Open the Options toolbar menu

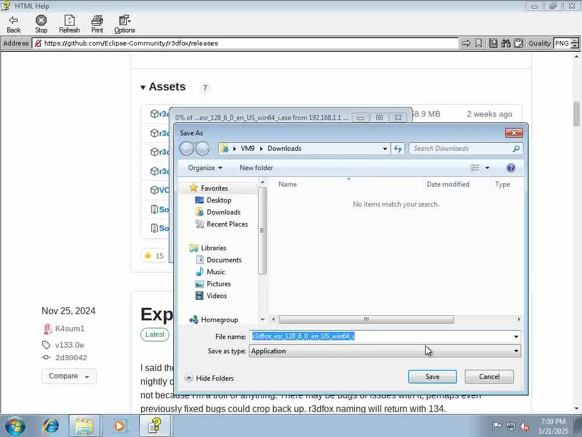pyautogui.click(x=124, y=24)
